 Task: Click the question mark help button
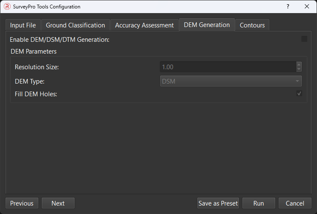click(288, 7)
